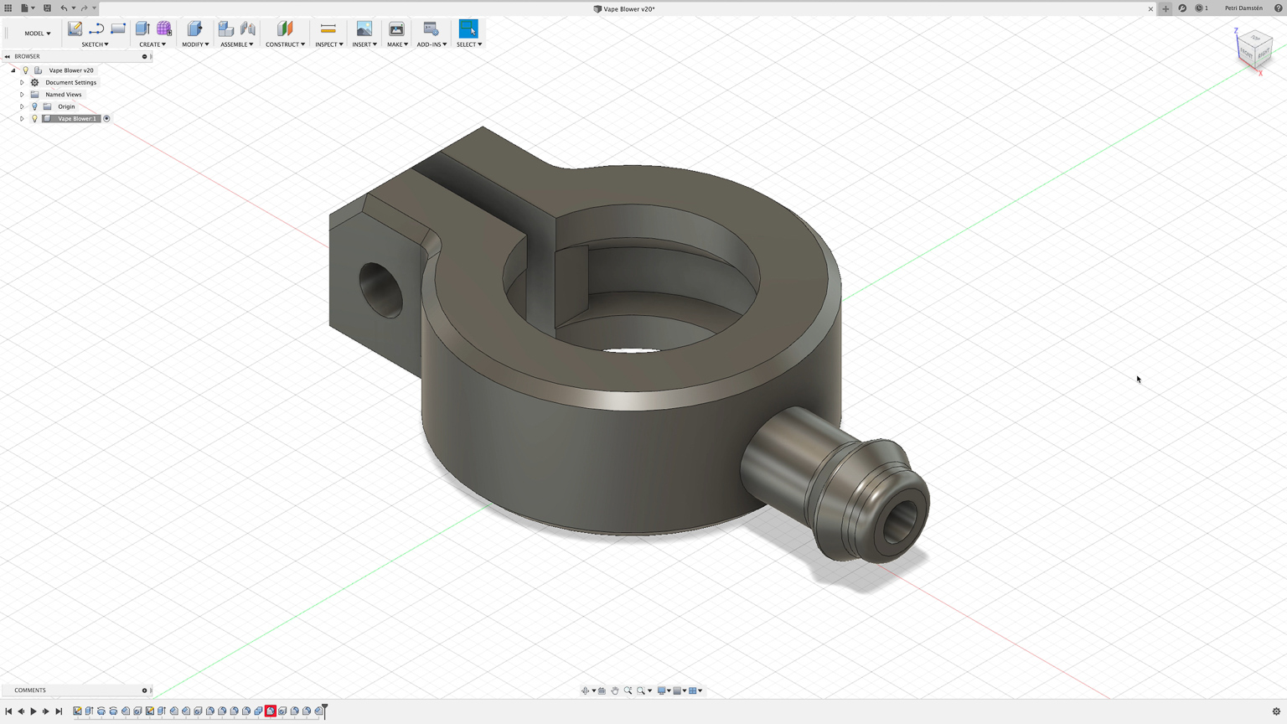Step back one timeline feature

(x=21, y=711)
